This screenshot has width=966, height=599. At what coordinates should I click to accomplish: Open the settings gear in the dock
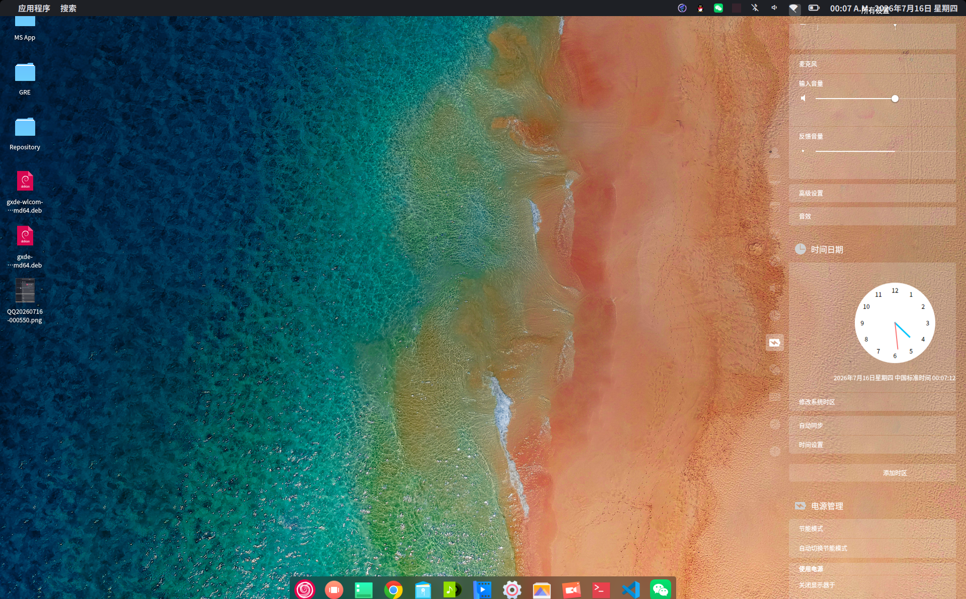[512, 589]
